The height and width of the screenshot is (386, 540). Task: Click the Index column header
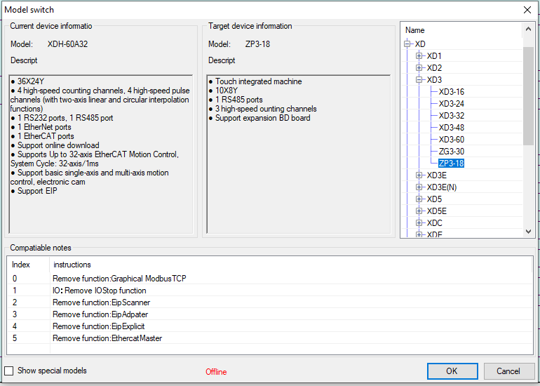[x=28, y=265]
